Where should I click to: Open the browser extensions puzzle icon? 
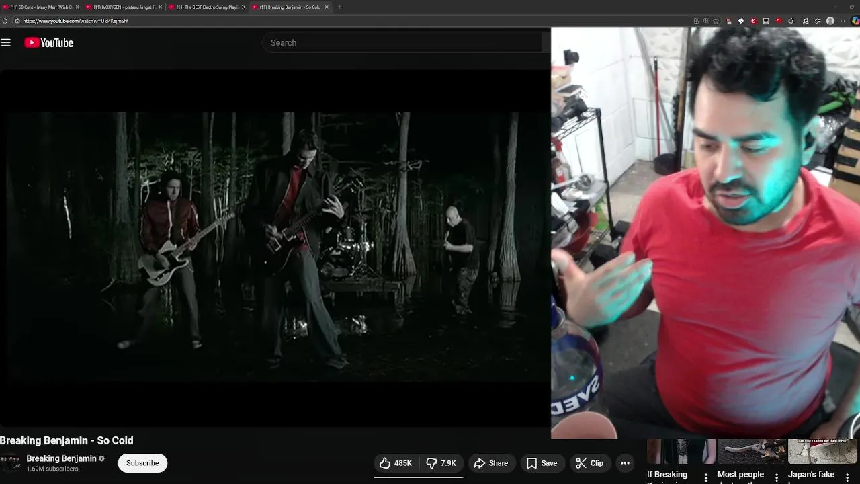791,21
